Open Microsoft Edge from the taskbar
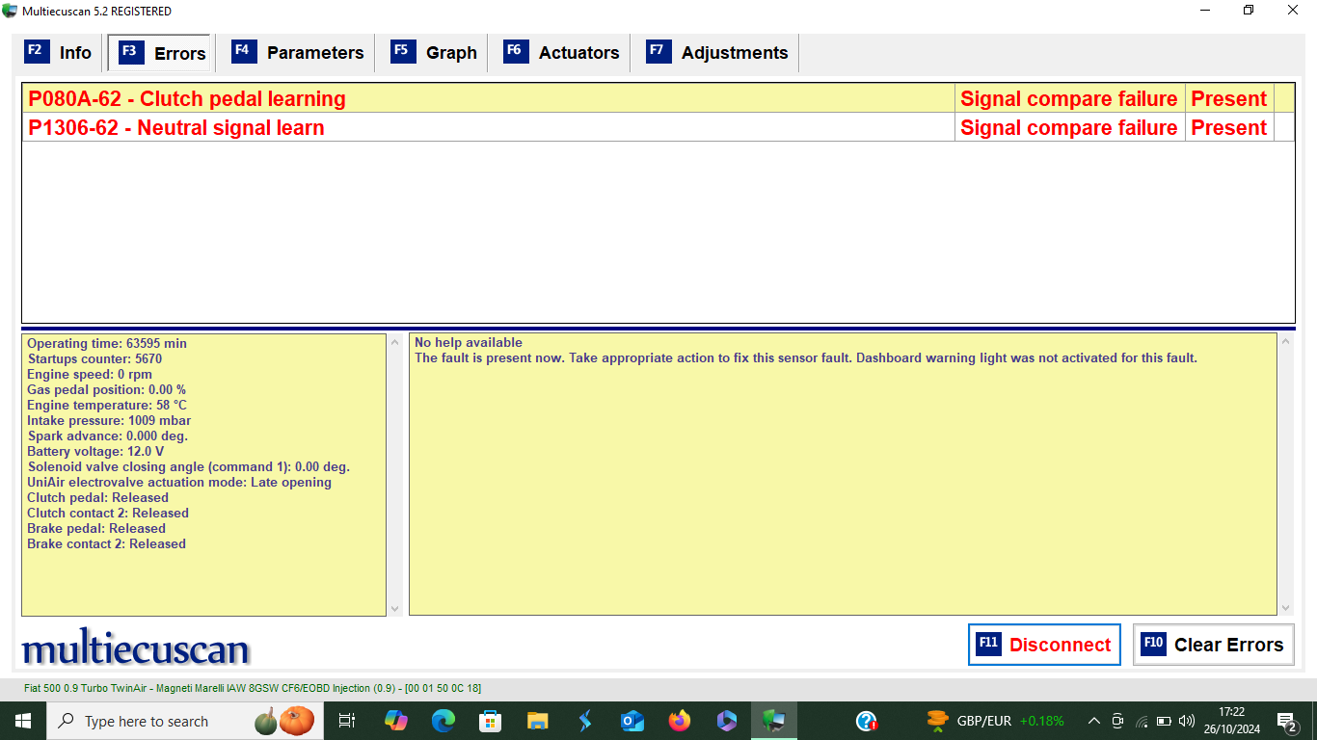The height and width of the screenshot is (740, 1317). coord(443,721)
